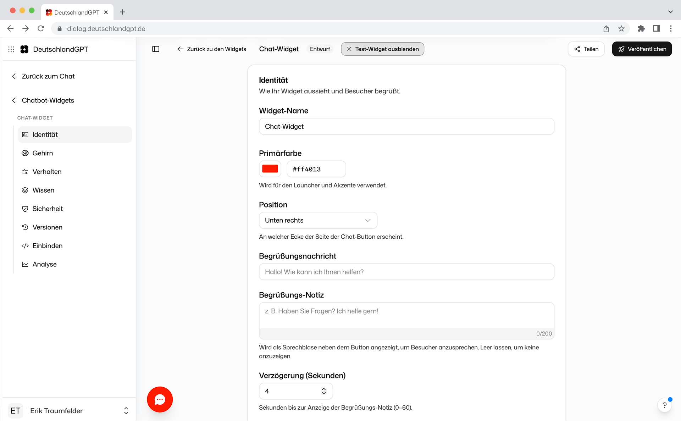The height and width of the screenshot is (421, 681).
Task: Open the red primary color swatch
Action: tap(270, 169)
